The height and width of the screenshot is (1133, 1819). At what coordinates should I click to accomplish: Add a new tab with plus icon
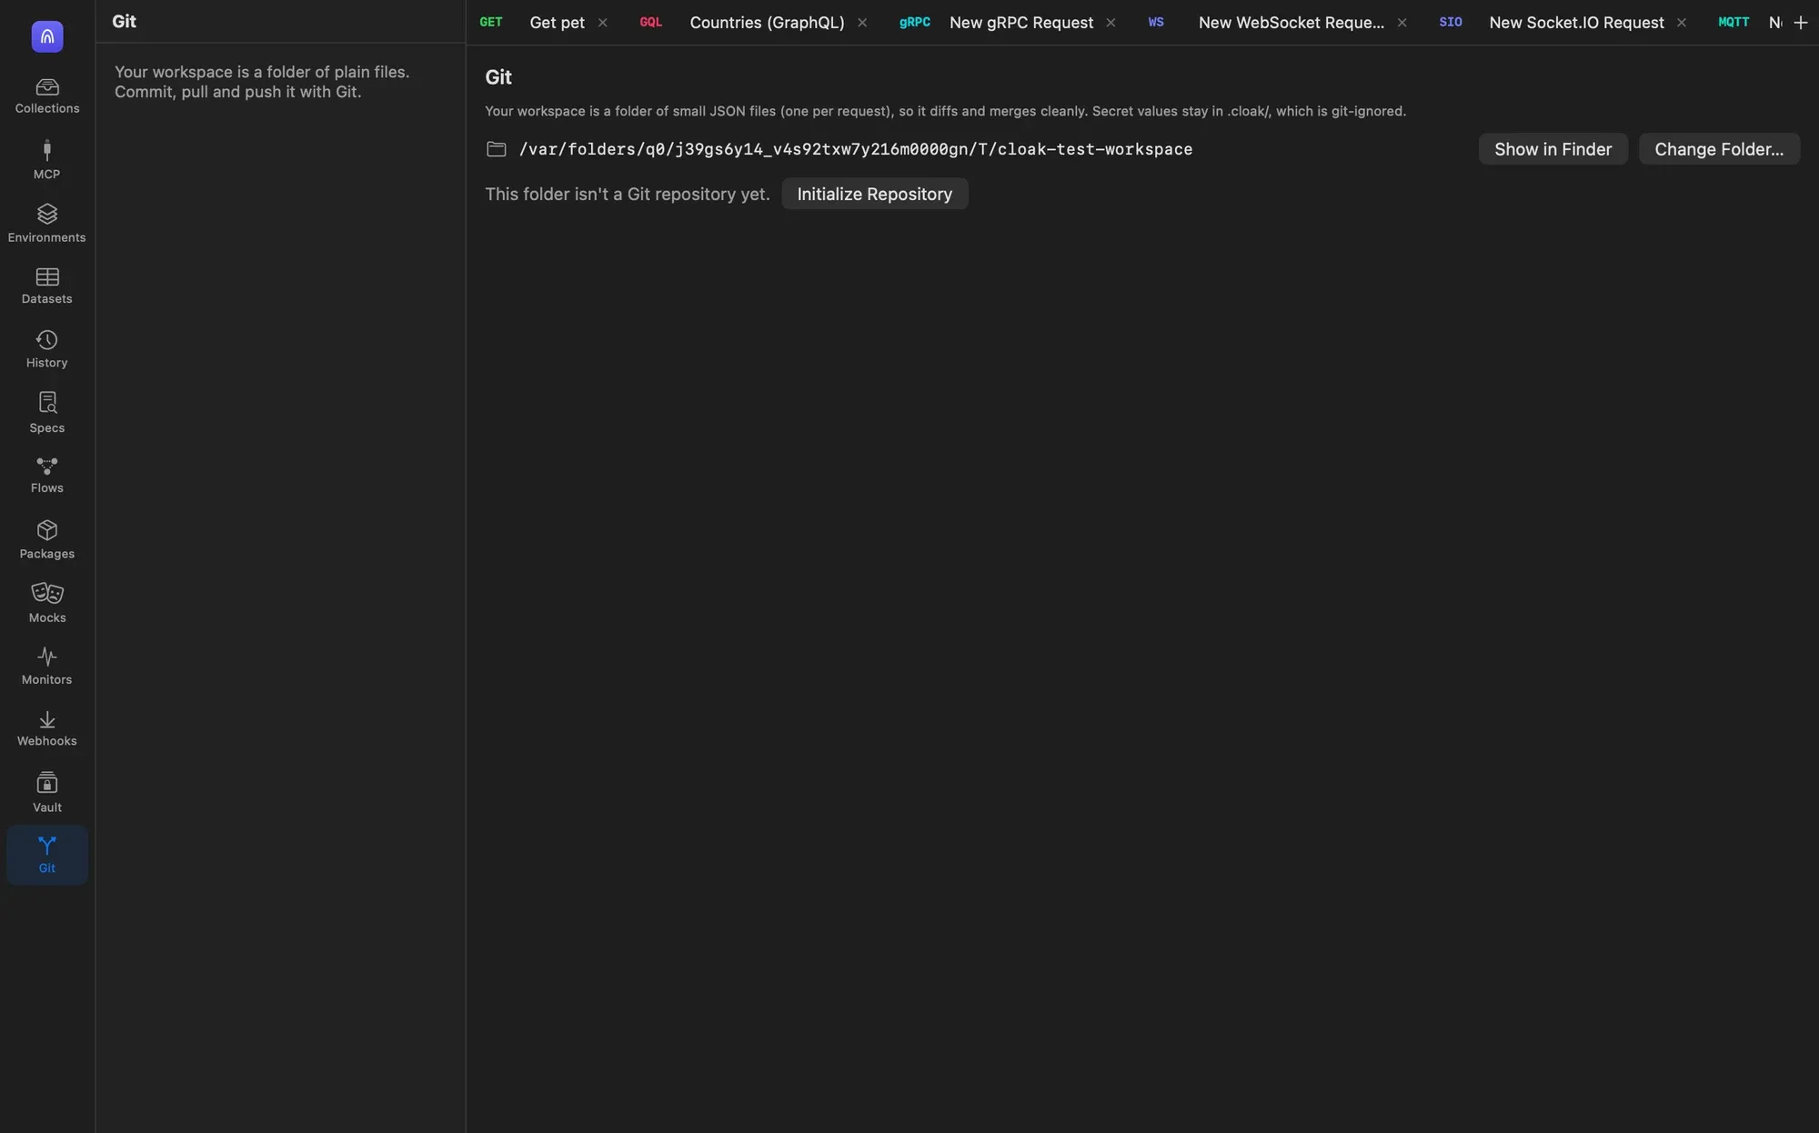1800,23
